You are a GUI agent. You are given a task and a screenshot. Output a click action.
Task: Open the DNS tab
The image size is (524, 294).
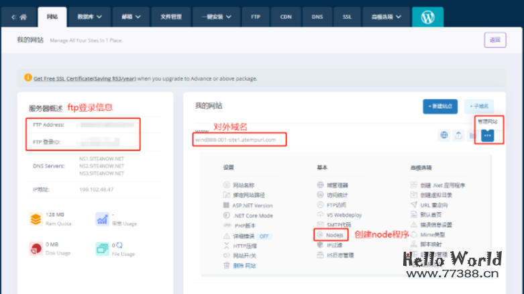coord(317,17)
